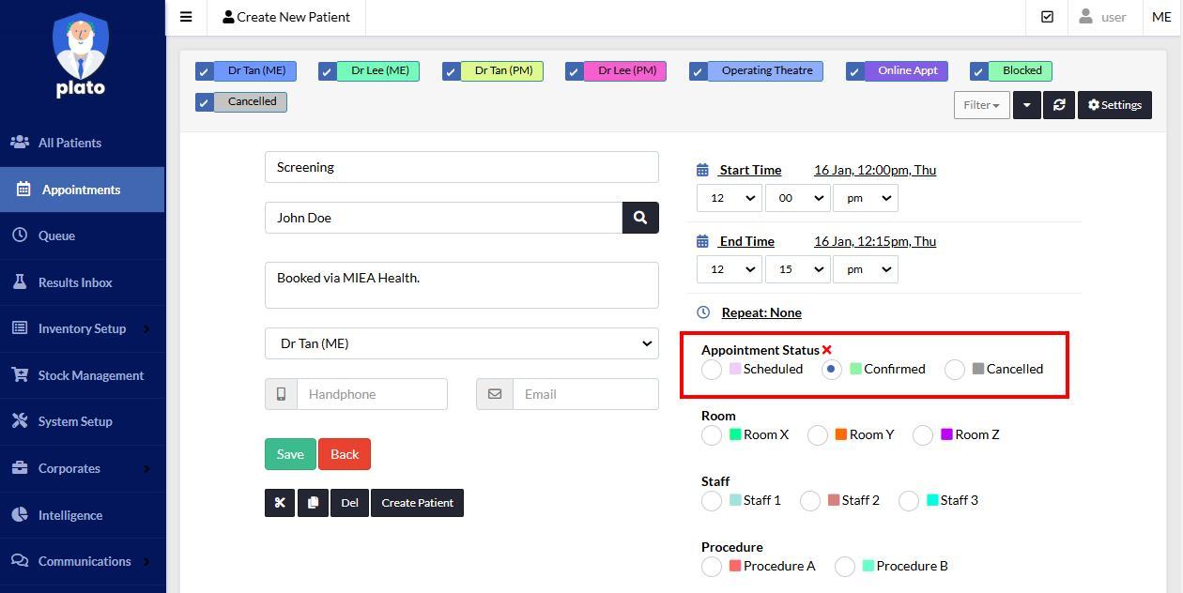
Task: Click the copy appointment icon
Action: coord(313,503)
